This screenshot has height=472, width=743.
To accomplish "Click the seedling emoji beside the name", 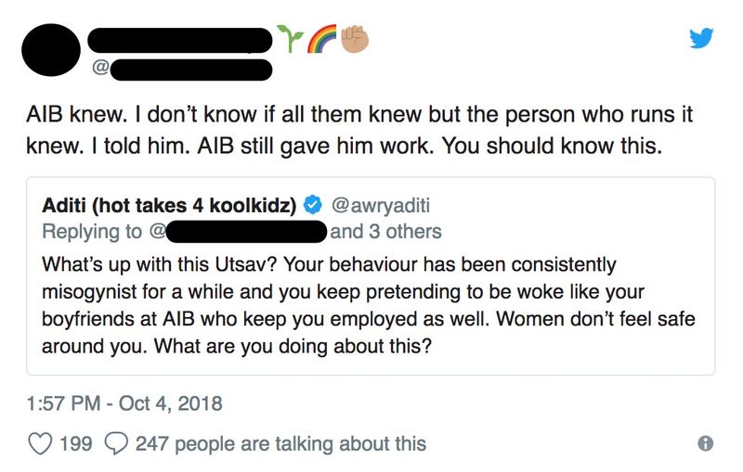I will 290,37.
